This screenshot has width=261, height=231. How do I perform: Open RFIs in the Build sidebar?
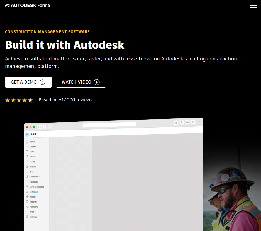pyautogui.click(x=30, y=172)
